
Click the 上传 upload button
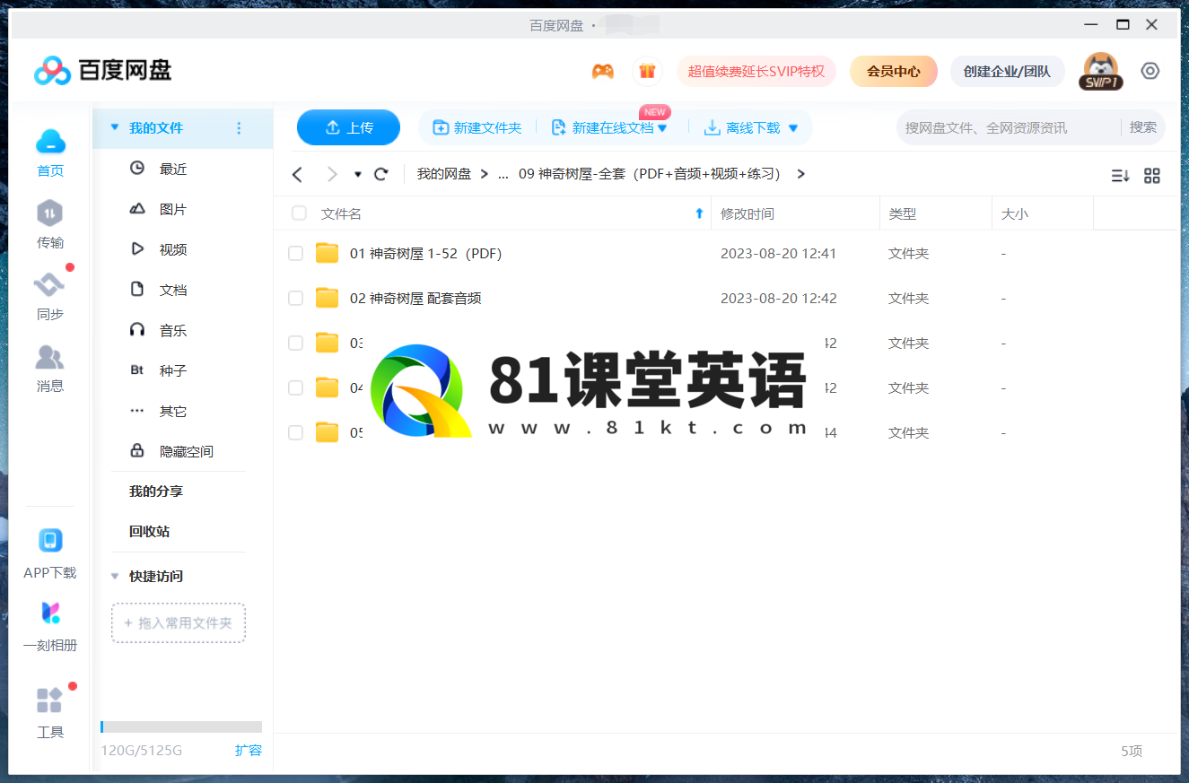point(348,127)
